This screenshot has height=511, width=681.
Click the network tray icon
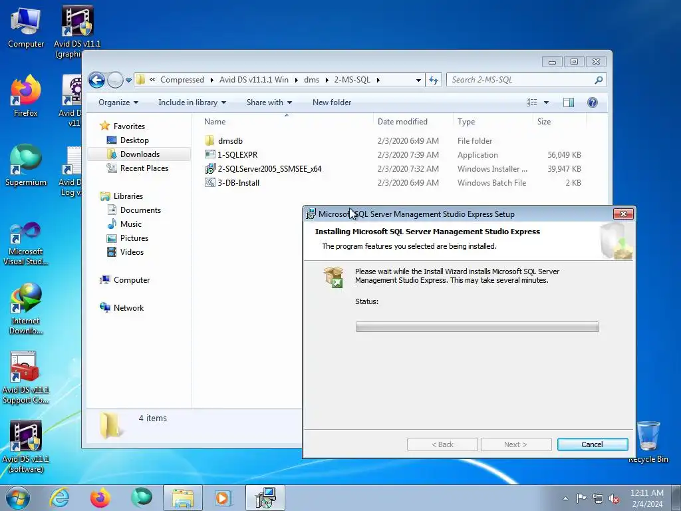click(598, 498)
